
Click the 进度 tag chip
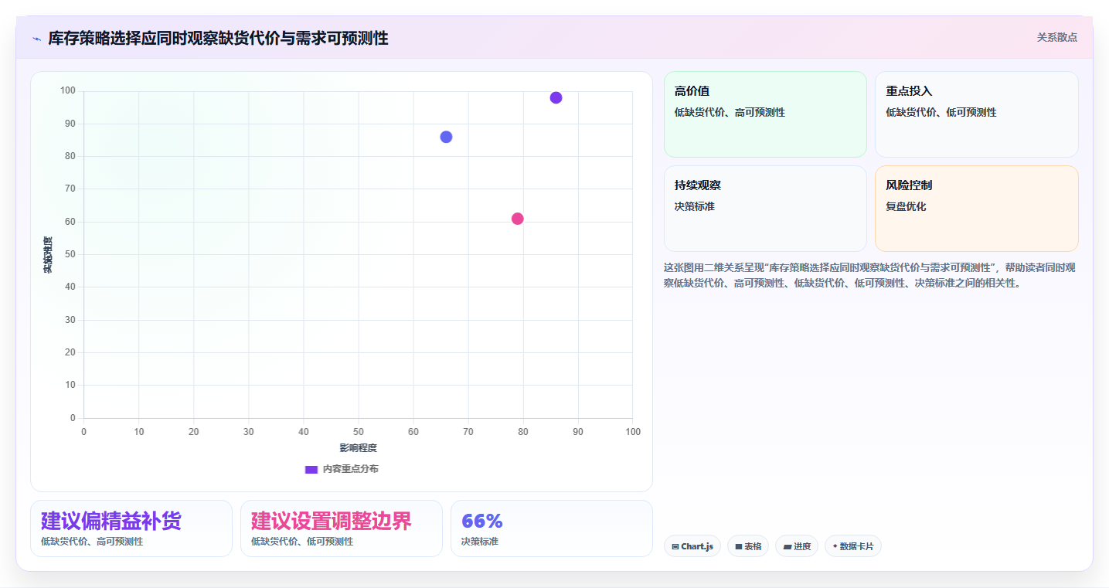point(797,546)
